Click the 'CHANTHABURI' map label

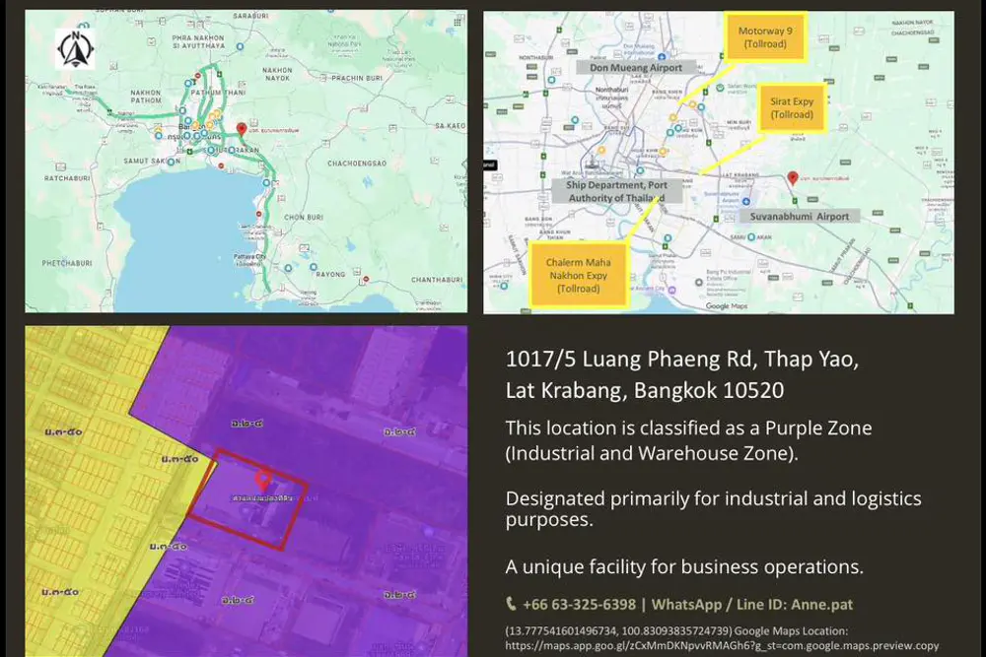(437, 280)
